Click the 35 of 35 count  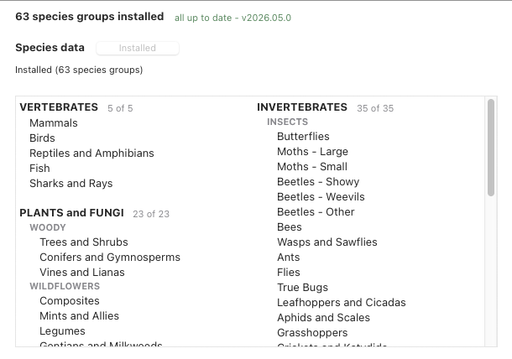tap(375, 108)
